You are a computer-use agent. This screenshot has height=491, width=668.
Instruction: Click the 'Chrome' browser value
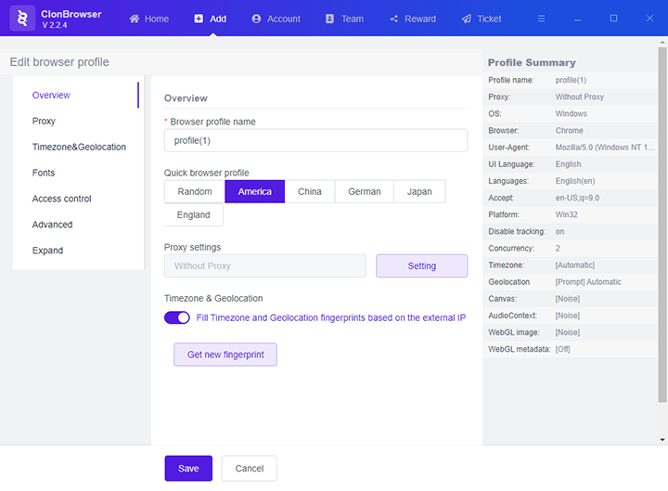[569, 131]
